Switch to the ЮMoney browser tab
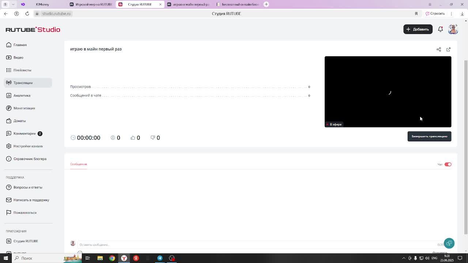The height and width of the screenshot is (263, 468). (x=42, y=4)
